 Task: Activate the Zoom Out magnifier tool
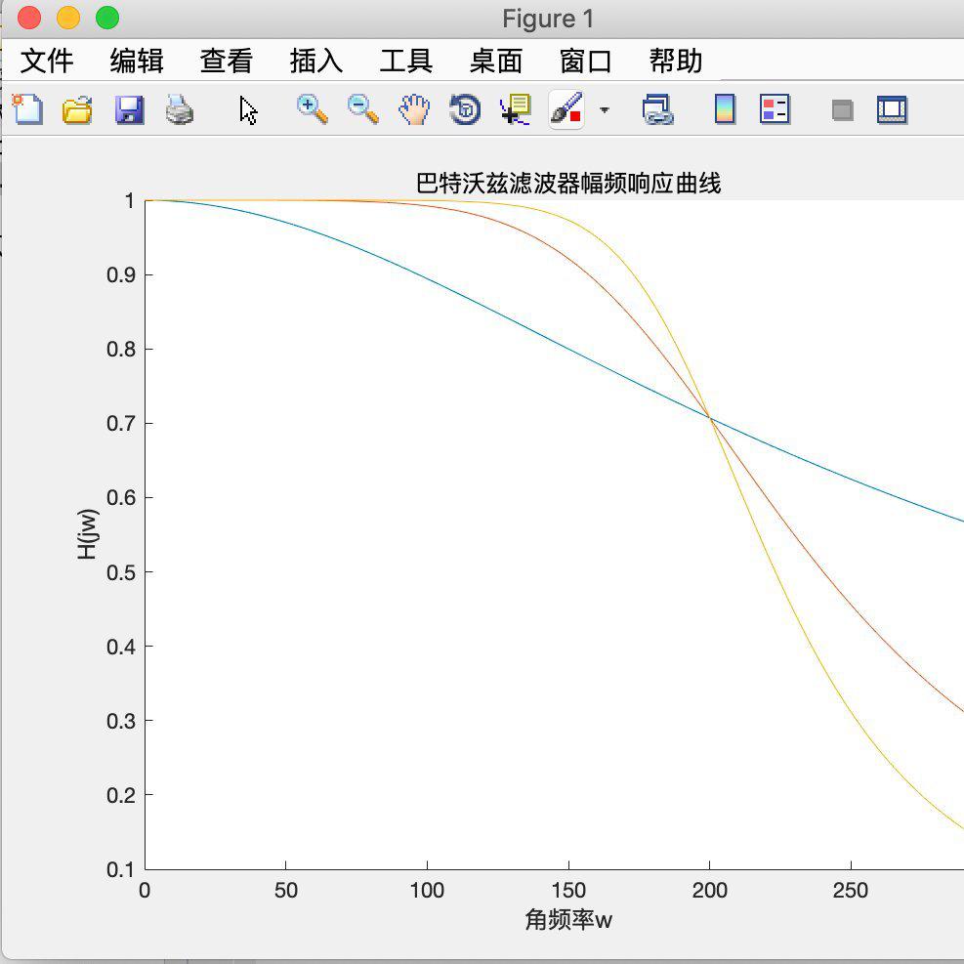click(x=362, y=109)
